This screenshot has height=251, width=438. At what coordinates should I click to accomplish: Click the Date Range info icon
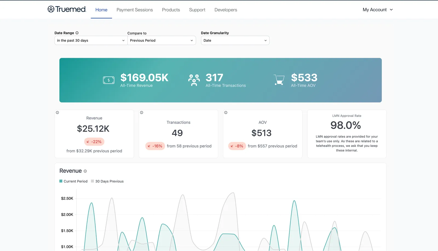pos(77,33)
